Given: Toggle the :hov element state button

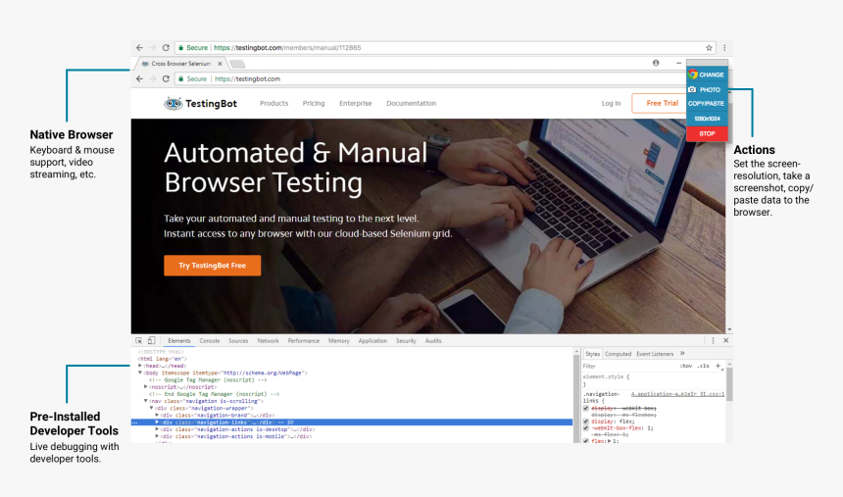Looking at the screenshot, I should [x=686, y=366].
